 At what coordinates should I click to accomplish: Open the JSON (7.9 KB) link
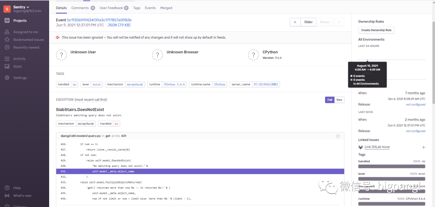click(119, 25)
